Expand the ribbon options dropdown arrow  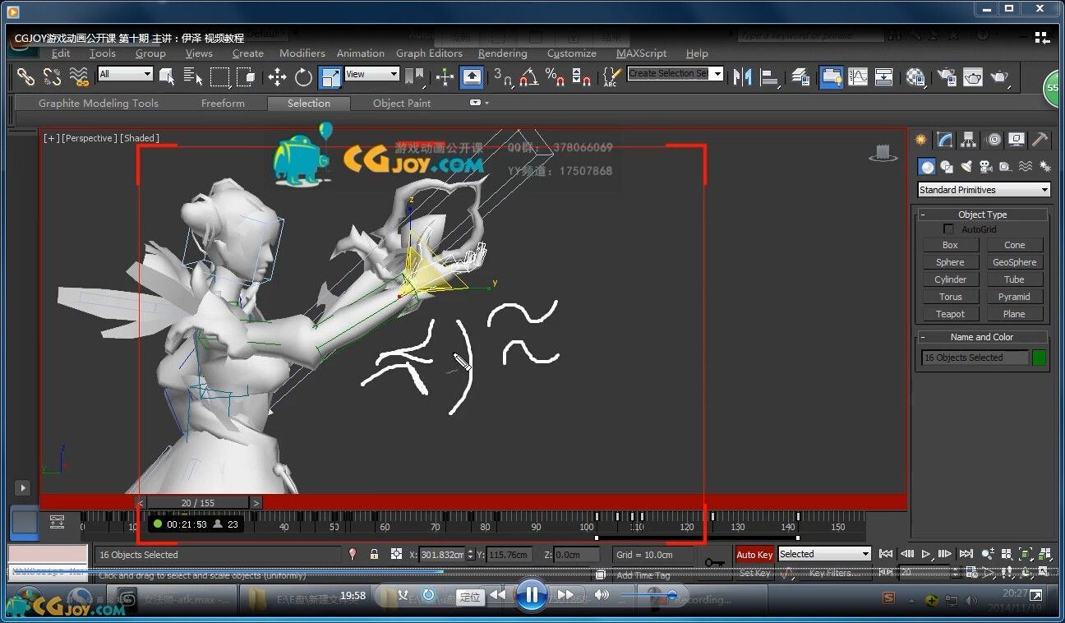479,103
